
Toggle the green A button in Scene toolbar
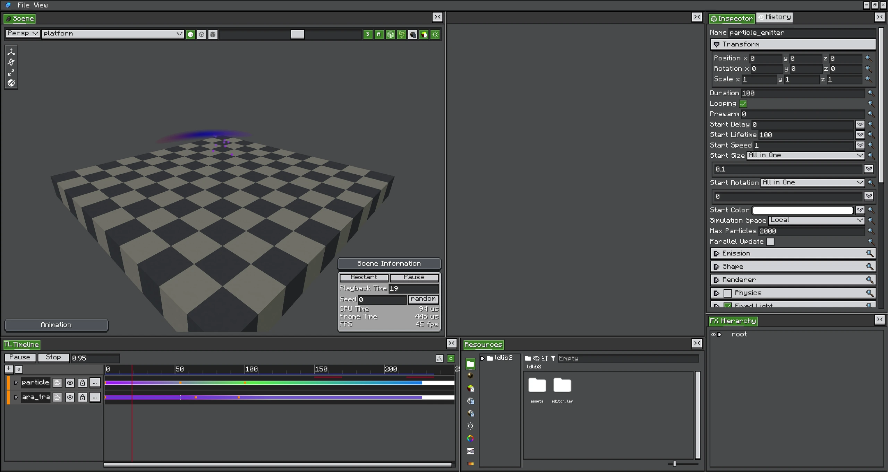pyautogui.click(x=379, y=34)
